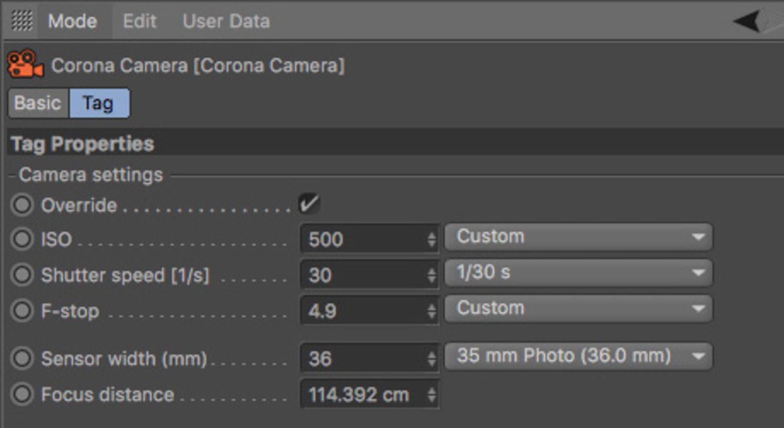Image resolution: width=784 pixels, height=428 pixels.
Task: Click the ISO label text
Action: click(x=56, y=239)
